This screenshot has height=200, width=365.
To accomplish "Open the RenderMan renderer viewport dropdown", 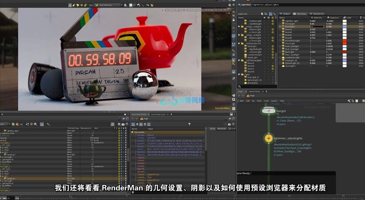I will point(174,10).
